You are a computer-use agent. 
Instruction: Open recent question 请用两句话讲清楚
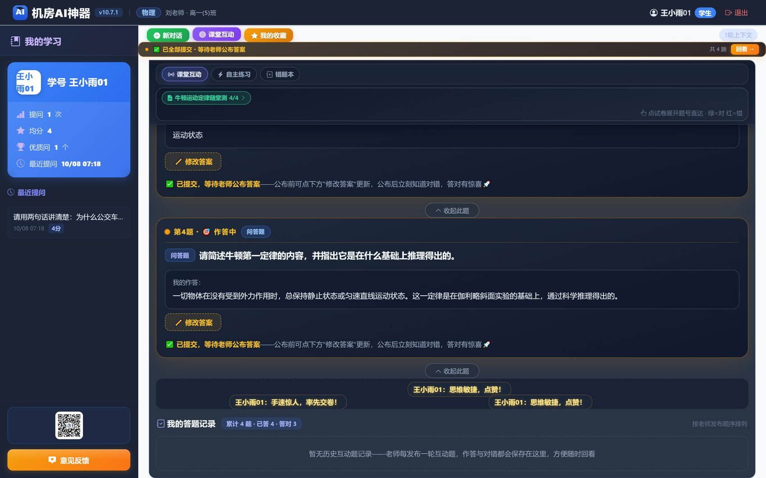click(x=69, y=222)
